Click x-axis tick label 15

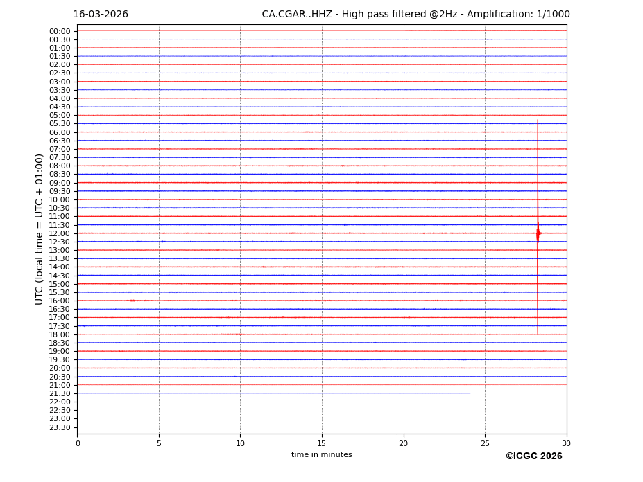322,443
